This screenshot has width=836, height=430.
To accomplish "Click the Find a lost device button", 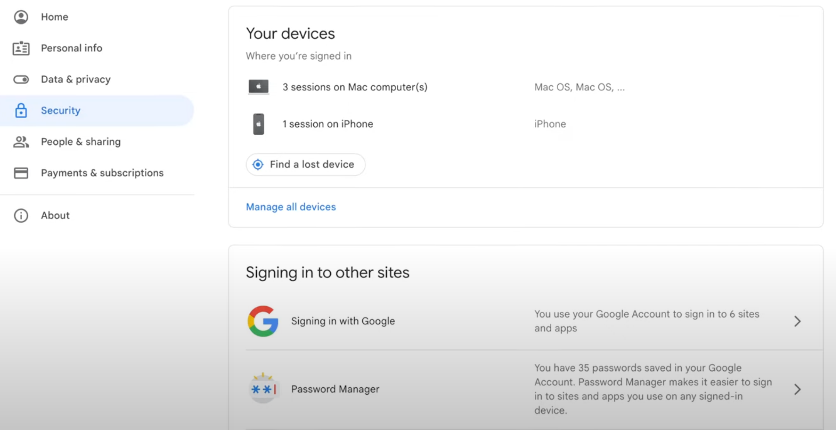I will (305, 164).
